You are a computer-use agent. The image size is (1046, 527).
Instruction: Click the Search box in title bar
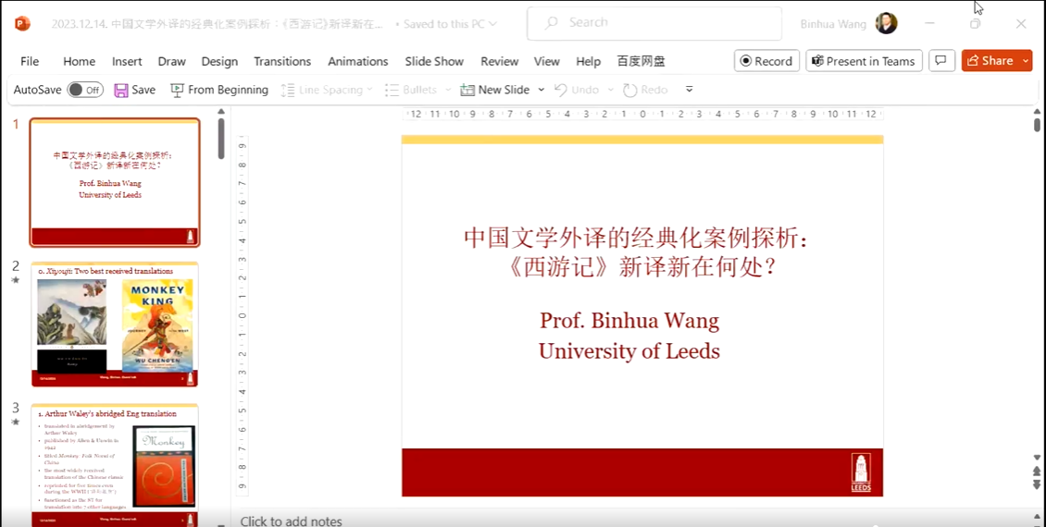[654, 23]
